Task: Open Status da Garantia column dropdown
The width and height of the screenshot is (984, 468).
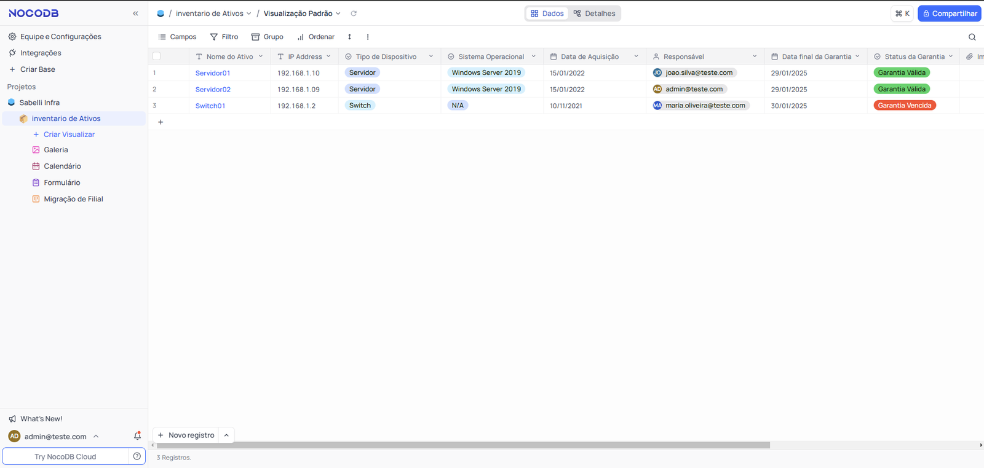Action: click(951, 57)
